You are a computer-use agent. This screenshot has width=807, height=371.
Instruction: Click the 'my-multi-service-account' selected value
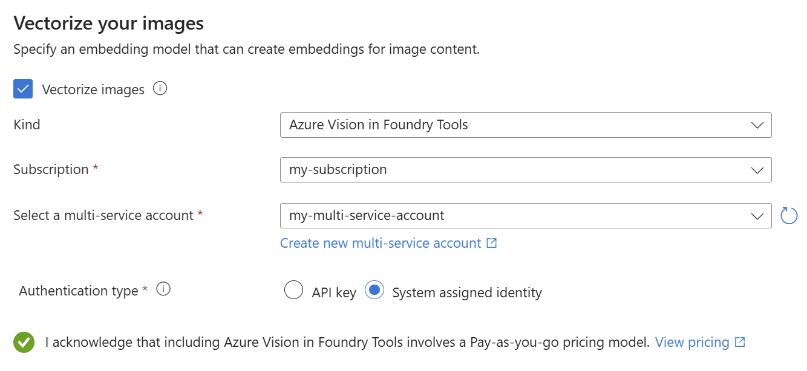tap(367, 215)
